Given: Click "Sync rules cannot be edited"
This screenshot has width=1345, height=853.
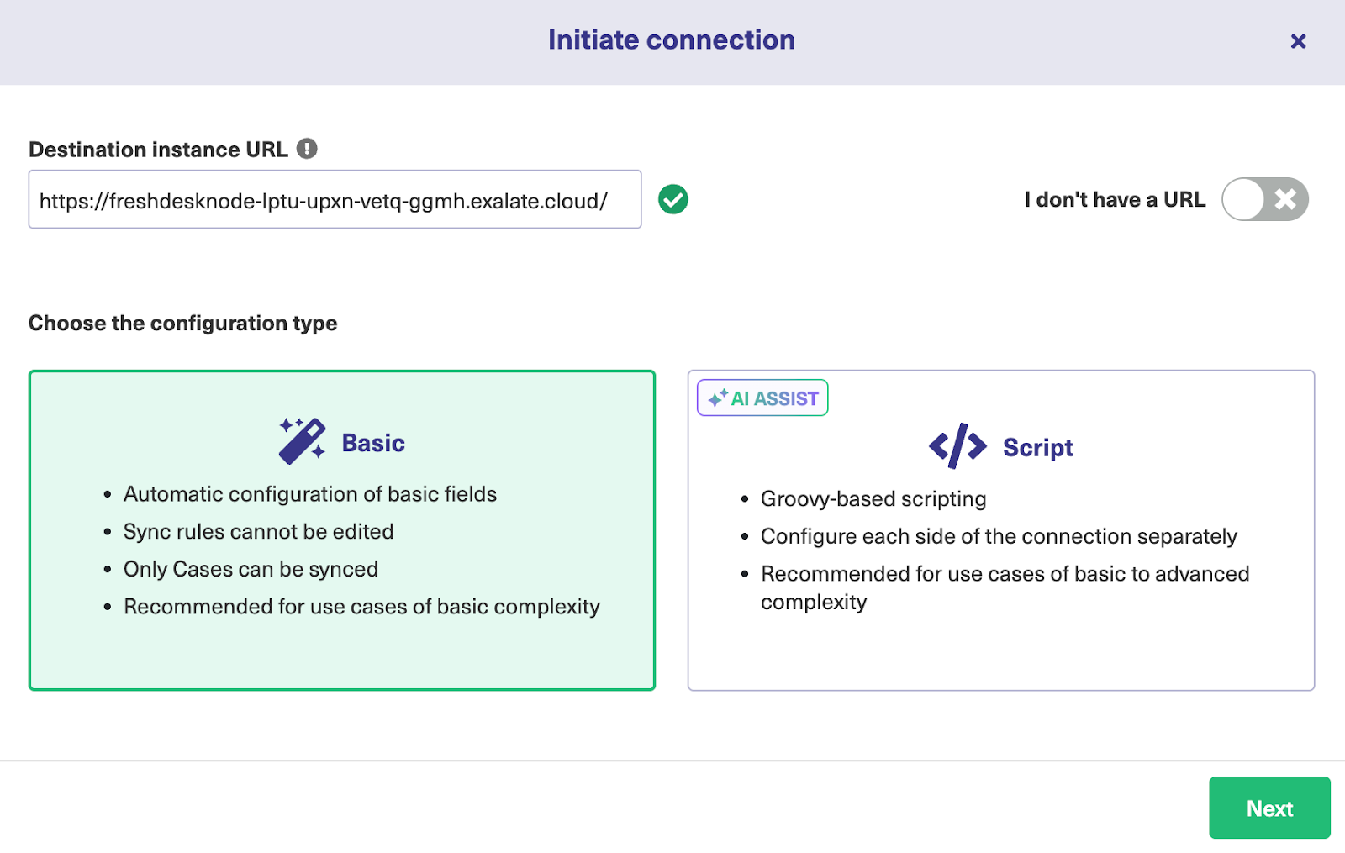Looking at the screenshot, I should pos(258,532).
